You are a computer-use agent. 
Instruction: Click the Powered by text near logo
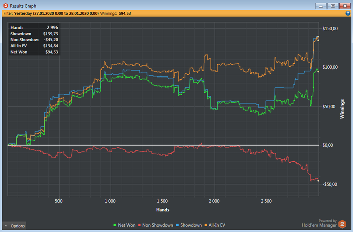click(328, 221)
